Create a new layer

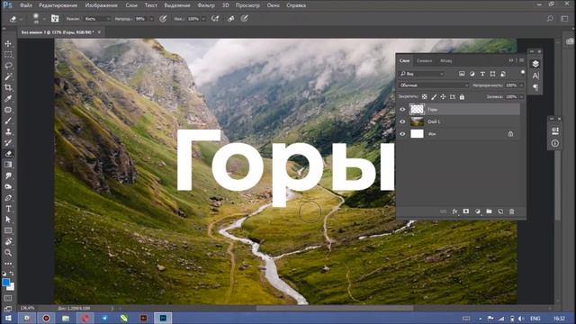point(500,211)
